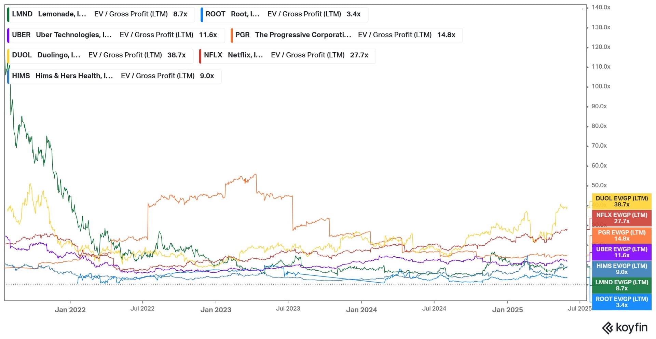Select the LMND Lemonade legend entry
The height and width of the screenshot is (339, 656).
(101, 14)
